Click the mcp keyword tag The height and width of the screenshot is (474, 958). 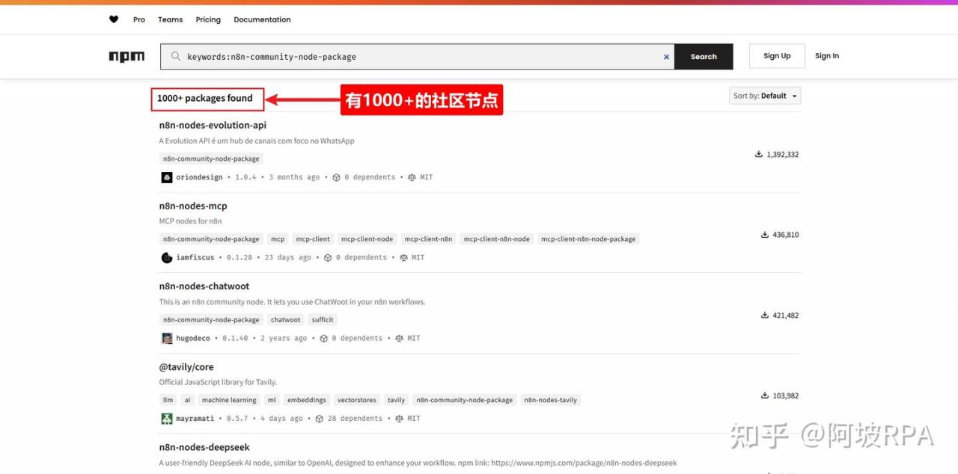click(278, 239)
